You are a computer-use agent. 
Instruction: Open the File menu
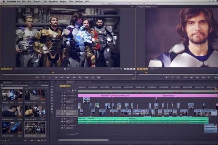pos(24,1)
